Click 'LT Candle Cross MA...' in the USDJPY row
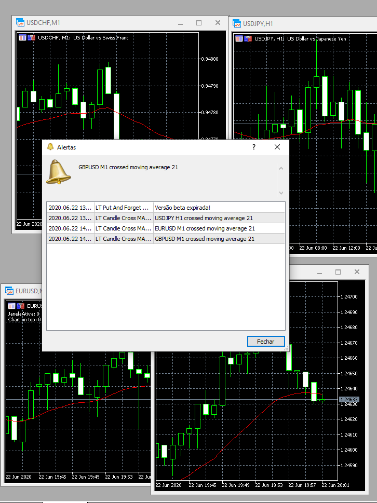 123,218
